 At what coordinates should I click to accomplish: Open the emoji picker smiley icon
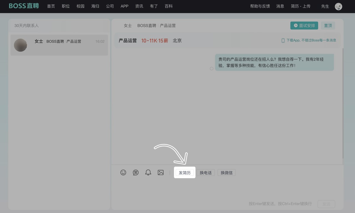123,173
